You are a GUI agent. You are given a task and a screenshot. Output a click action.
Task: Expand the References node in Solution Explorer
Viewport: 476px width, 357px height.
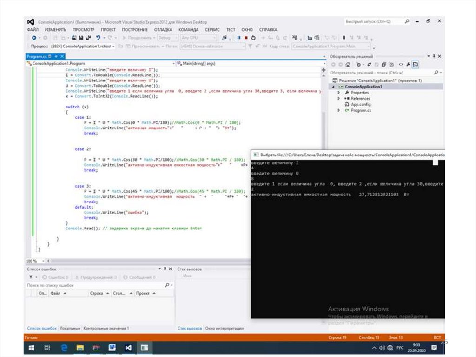pos(339,99)
